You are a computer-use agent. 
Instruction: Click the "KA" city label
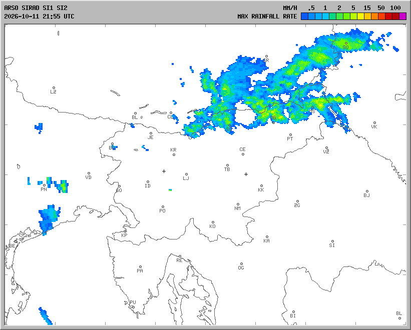266,241
